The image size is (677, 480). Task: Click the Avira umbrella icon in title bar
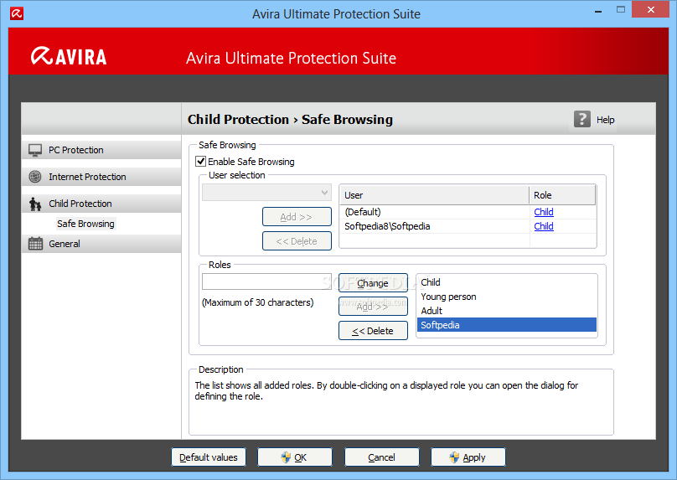point(17,13)
